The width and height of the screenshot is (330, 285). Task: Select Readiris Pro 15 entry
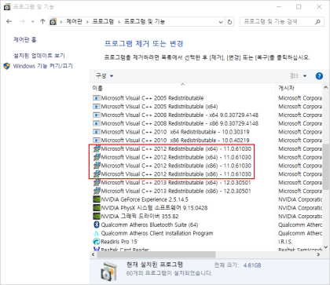click(x=119, y=242)
